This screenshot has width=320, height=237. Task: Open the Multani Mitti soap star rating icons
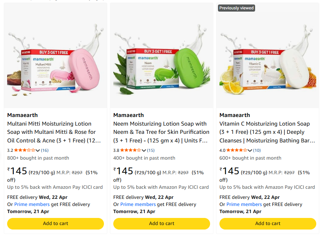24,150
